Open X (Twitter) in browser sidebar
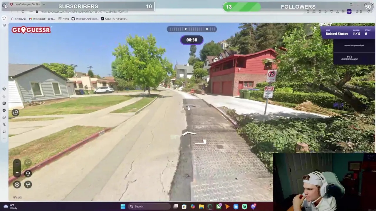 [4, 124]
